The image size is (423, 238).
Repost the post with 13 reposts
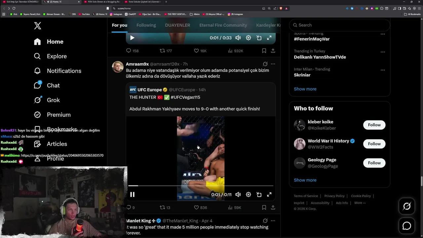pyautogui.click(x=165, y=208)
